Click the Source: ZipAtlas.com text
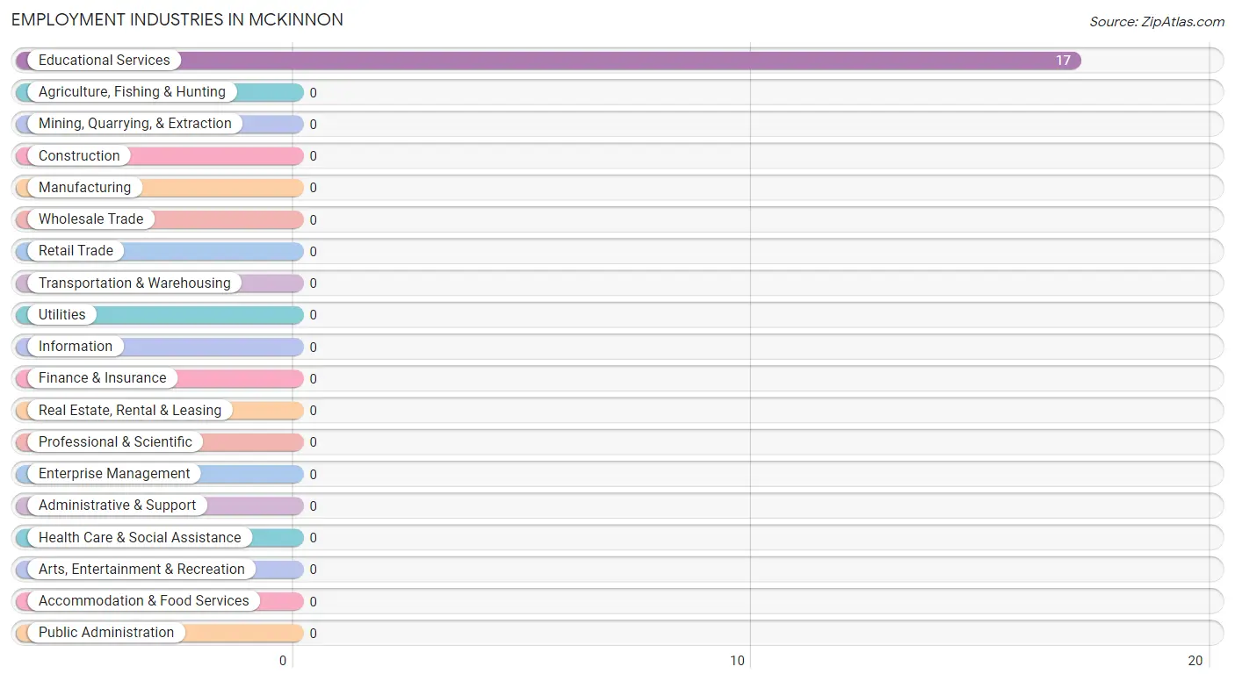The width and height of the screenshot is (1235, 681). click(x=1157, y=22)
